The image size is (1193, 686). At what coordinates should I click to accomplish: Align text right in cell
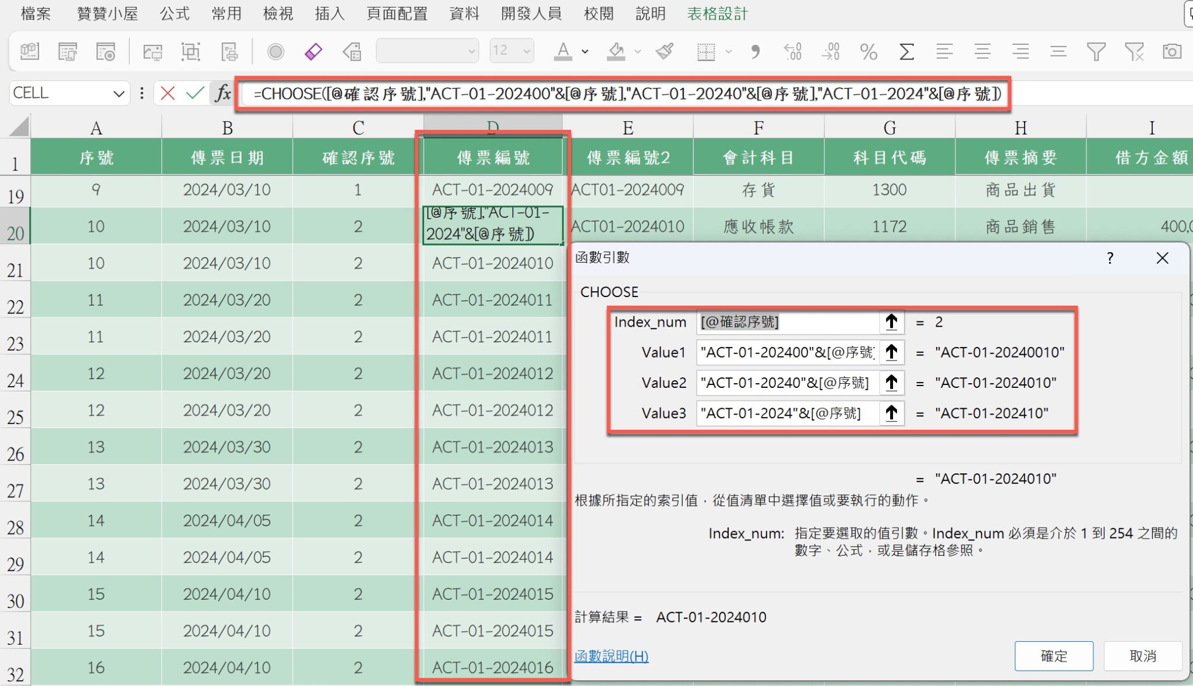[1021, 52]
